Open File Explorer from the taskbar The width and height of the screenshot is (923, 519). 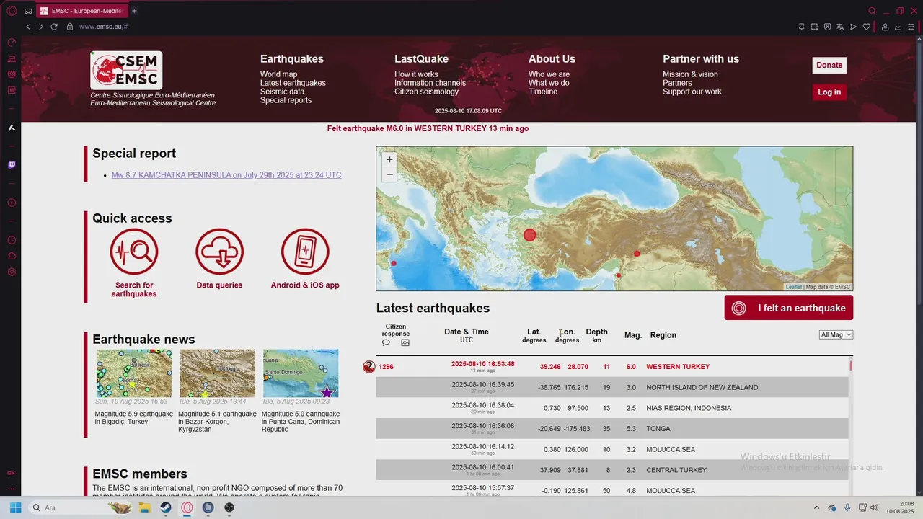pyautogui.click(x=145, y=507)
